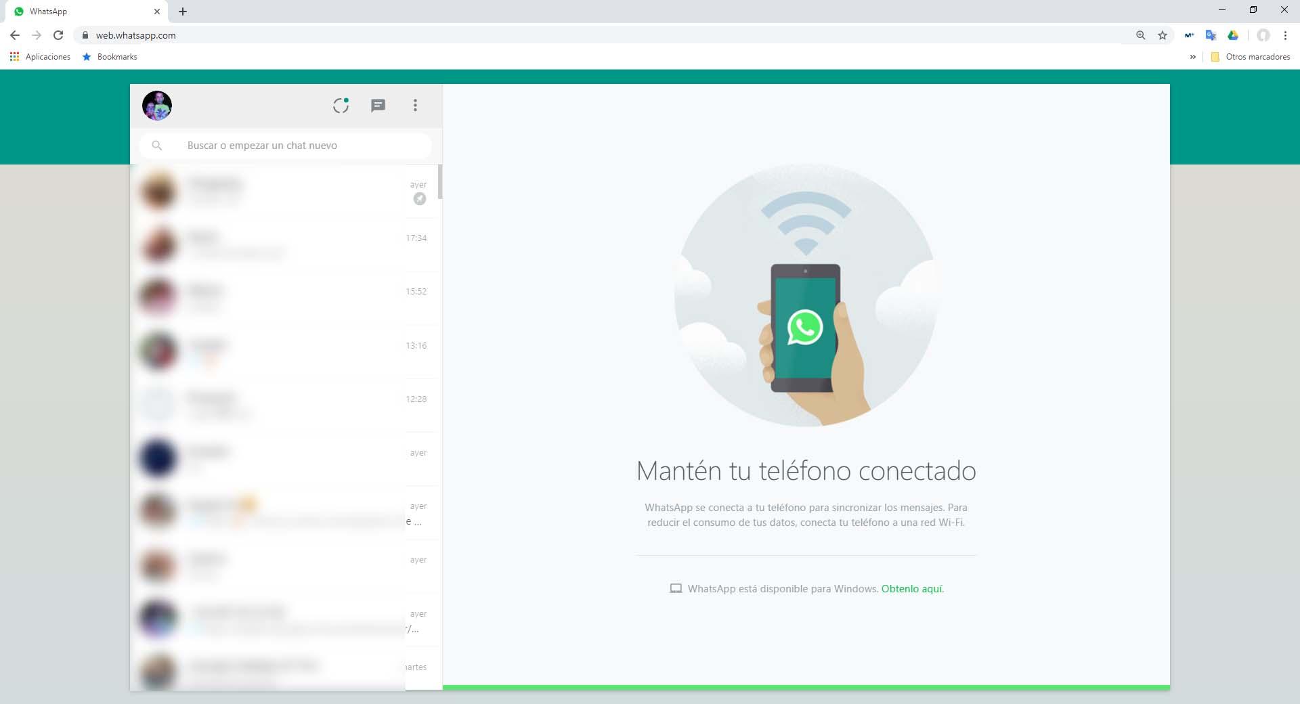Open the first chat's avatar dated ayer
Viewport: 1300px width, 704px height.
pyautogui.click(x=158, y=191)
